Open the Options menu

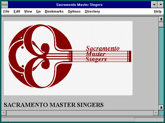coord(74,11)
